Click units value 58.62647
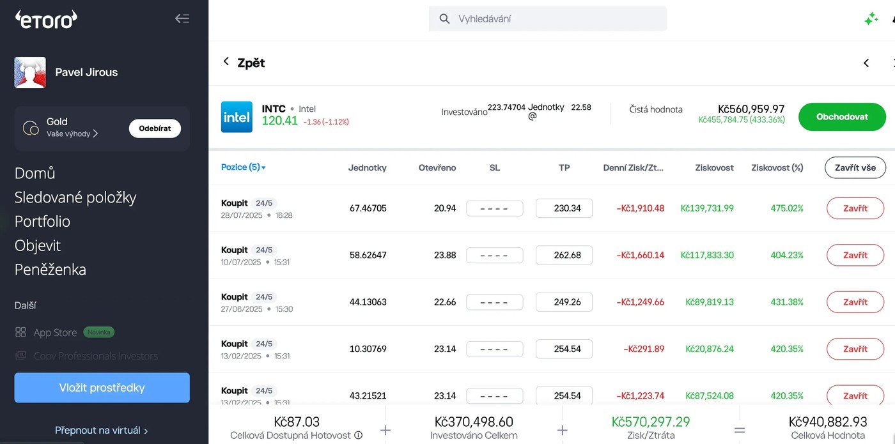The height and width of the screenshot is (444, 895). [x=368, y=255]
